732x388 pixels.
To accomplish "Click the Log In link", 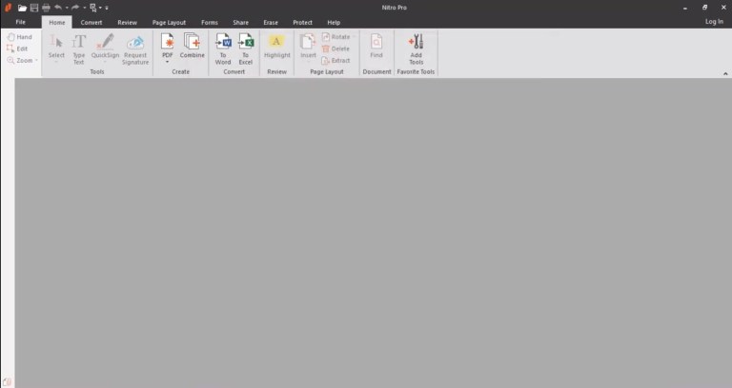I will [x=714, y=22].
